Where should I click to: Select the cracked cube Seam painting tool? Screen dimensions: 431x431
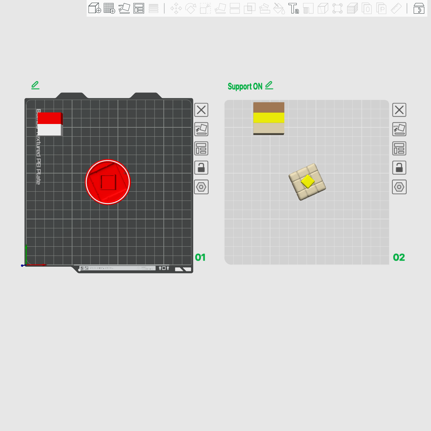pyautogui.click(x=323, y=8)
